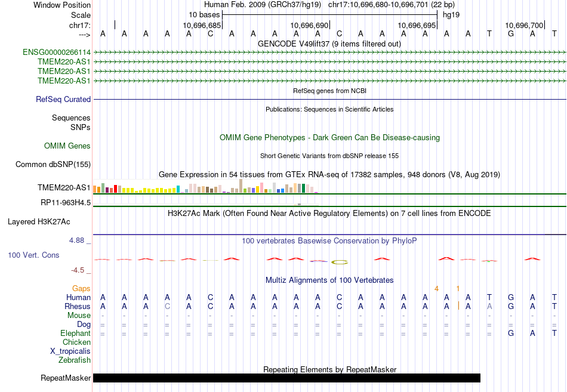
Task: Open OMIM Gene Phenotypes track title
Action: coord(329,137)
